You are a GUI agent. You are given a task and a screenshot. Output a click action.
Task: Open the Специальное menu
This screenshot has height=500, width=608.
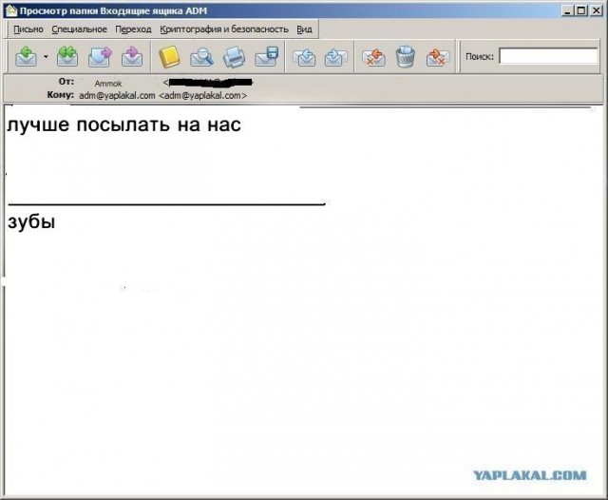coord(79,29)
